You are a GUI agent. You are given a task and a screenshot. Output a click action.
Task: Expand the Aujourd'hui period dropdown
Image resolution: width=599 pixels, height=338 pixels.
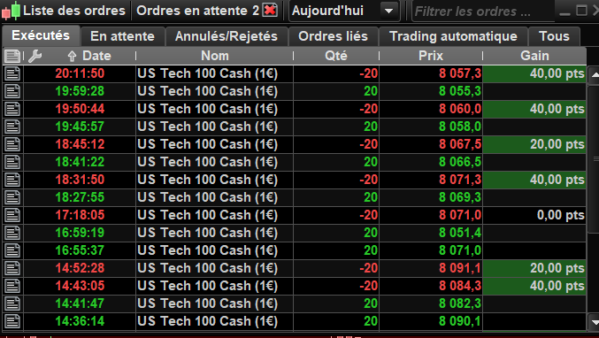389,12
